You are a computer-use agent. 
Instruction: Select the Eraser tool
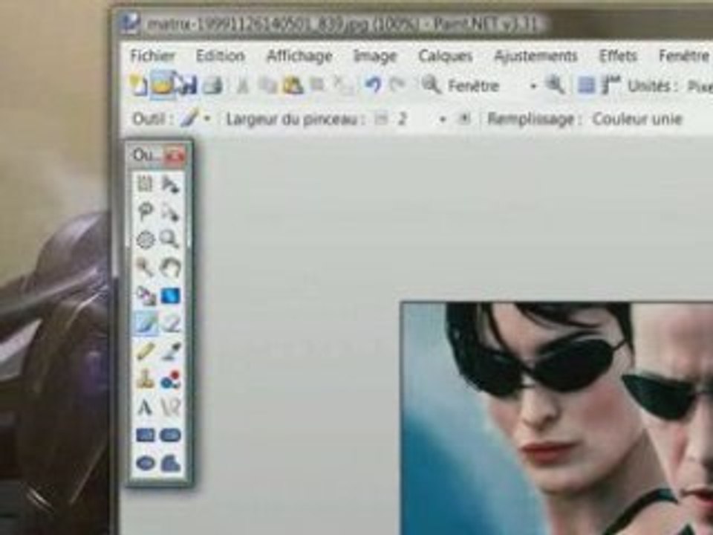[171, 323]
